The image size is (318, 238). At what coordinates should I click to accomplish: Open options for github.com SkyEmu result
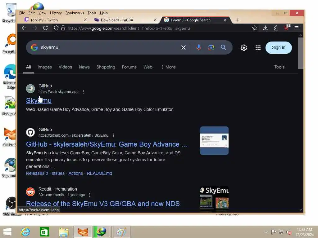[114, 135]
